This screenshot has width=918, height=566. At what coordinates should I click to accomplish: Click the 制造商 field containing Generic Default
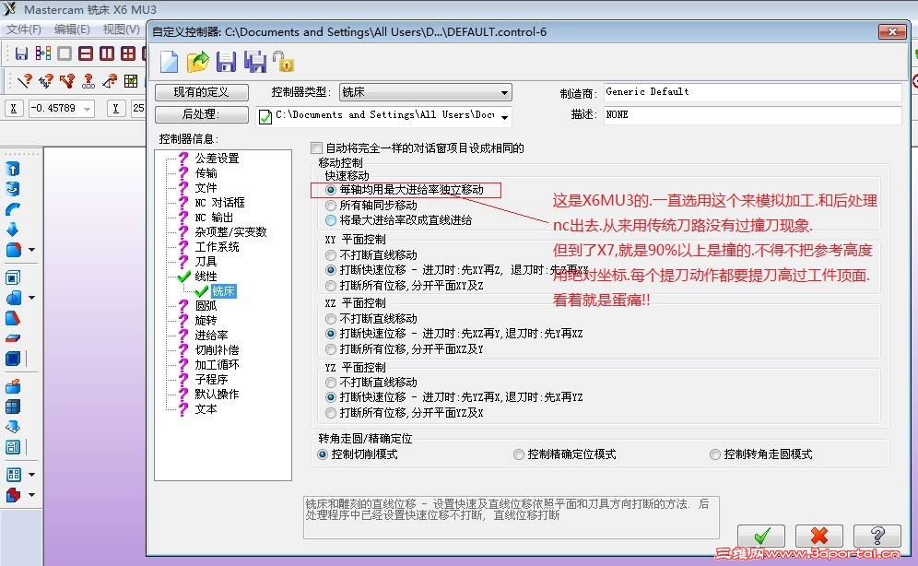752,92
